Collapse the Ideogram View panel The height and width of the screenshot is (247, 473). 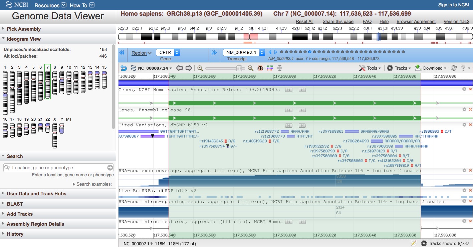click(58, 39)
